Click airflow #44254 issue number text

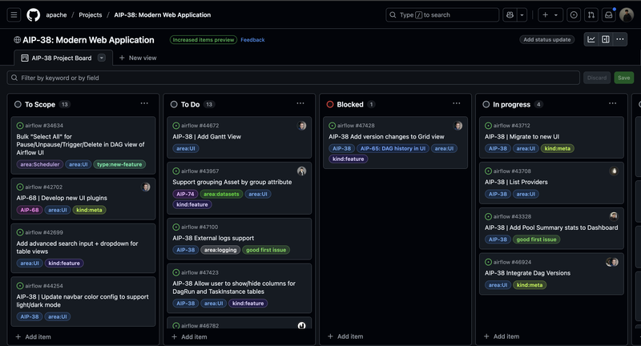[x=44, y=286]
